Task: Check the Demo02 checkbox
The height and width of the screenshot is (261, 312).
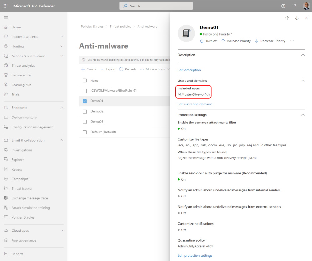Action: [85, 111]
